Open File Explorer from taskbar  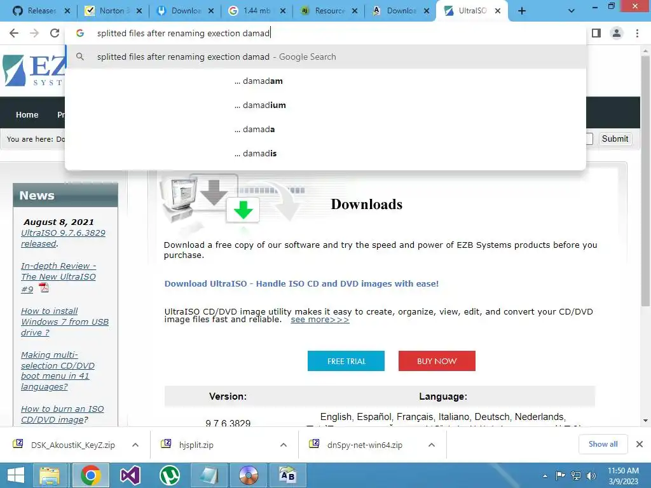(x=50, y=475)
